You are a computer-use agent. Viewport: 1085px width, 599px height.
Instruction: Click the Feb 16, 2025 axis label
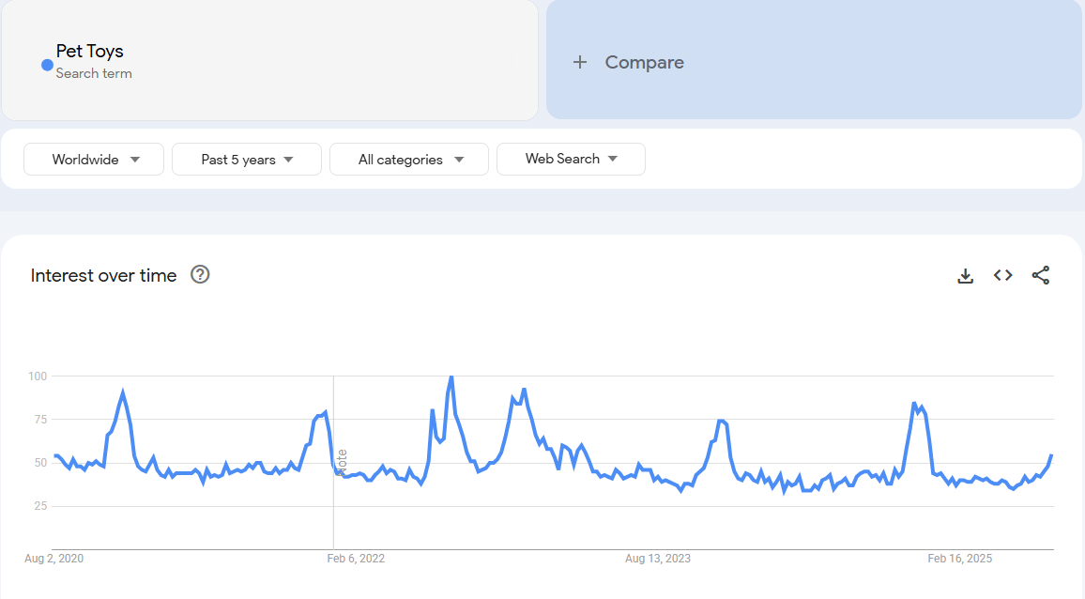point(959,559)
